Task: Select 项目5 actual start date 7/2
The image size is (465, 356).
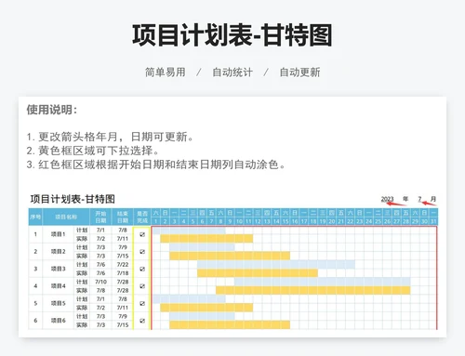Action: (x=100, y=308)
